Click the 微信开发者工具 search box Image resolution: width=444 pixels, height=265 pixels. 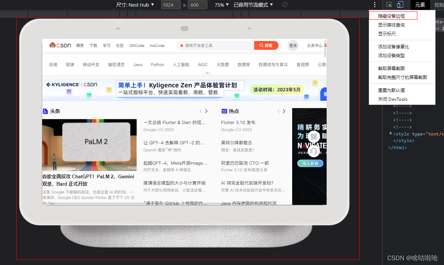coord(215,45)
